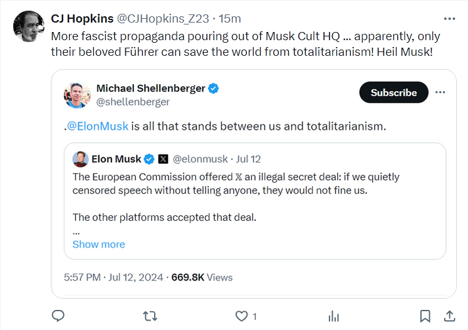The image size is (468, 330).
Task: Open the @ElonMusk mention link
Action: click(x=98, y=126)
